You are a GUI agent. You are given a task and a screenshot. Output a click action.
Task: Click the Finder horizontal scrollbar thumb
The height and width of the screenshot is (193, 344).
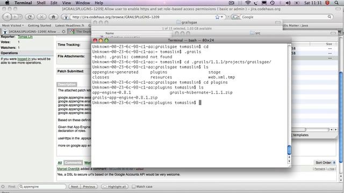point(299,130)
